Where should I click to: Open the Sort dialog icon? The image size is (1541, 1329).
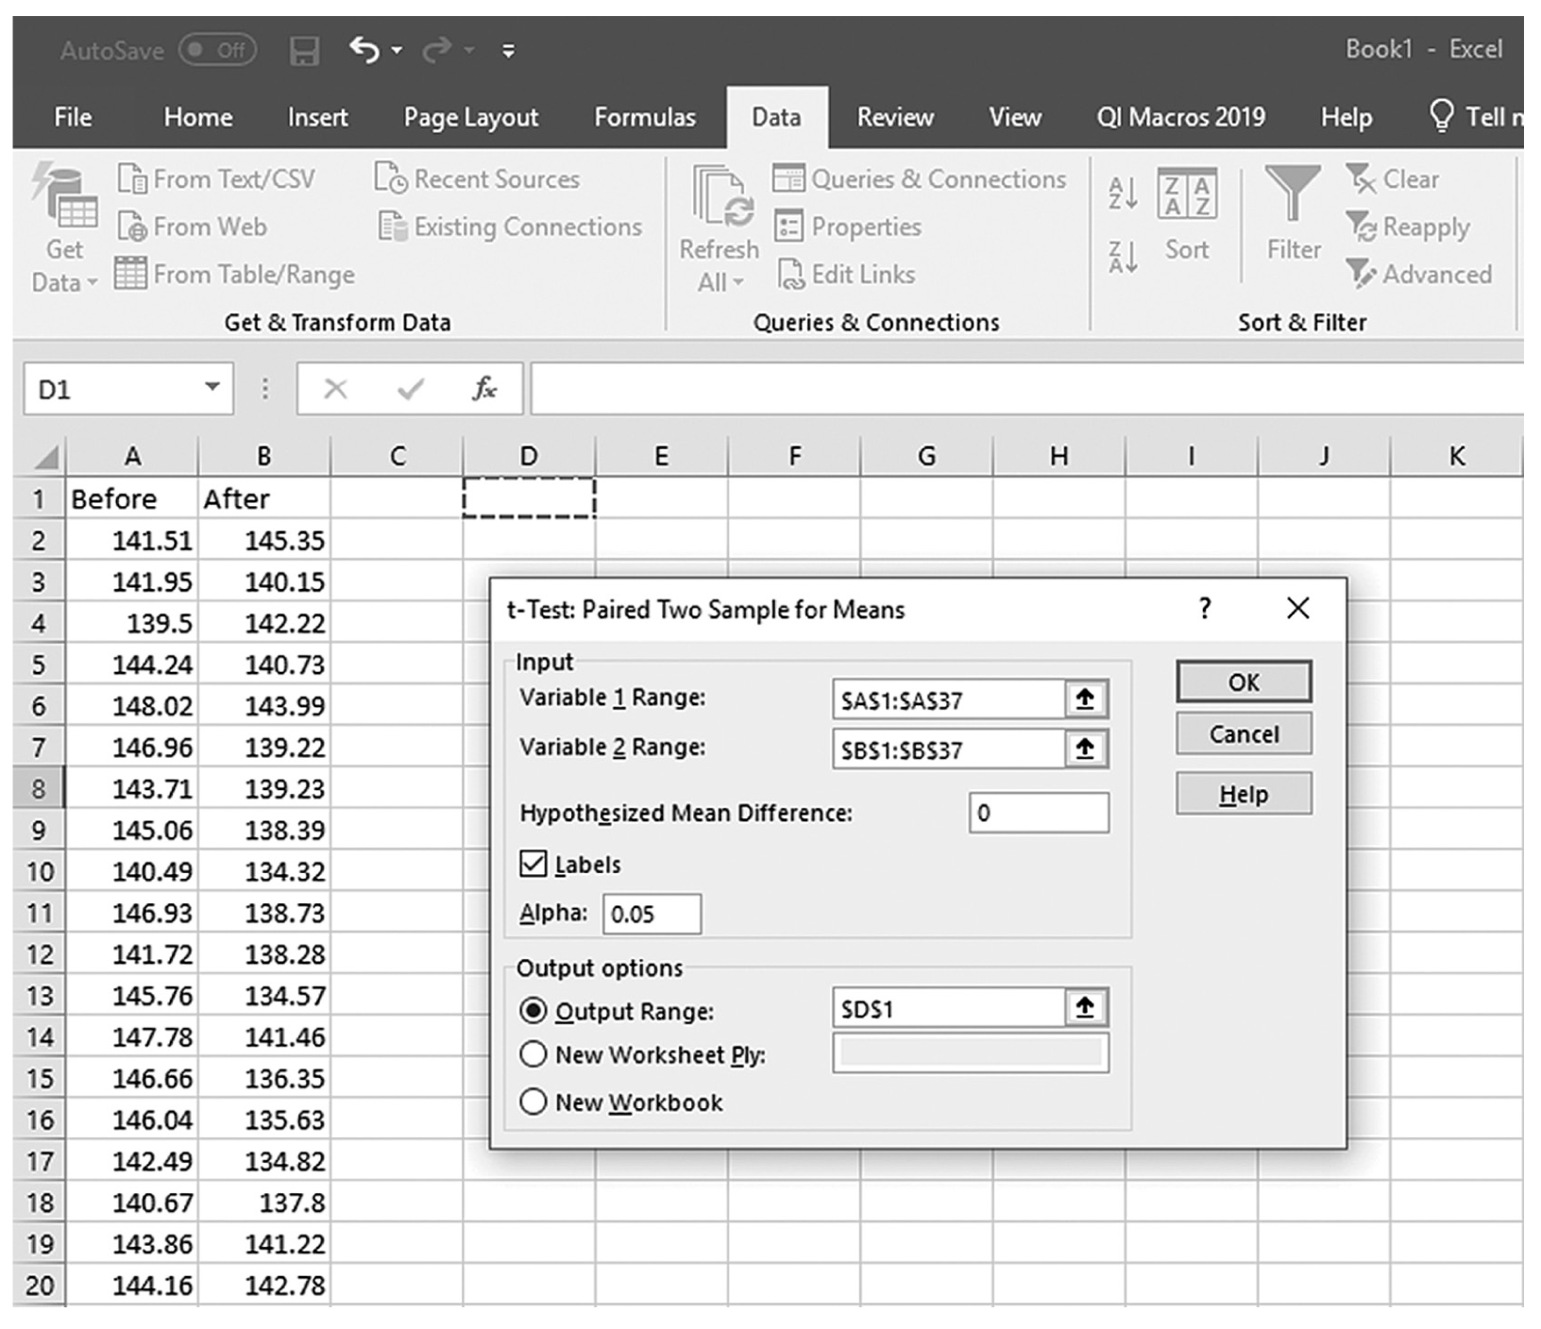pyautogui.click(x=1187, y=194)
